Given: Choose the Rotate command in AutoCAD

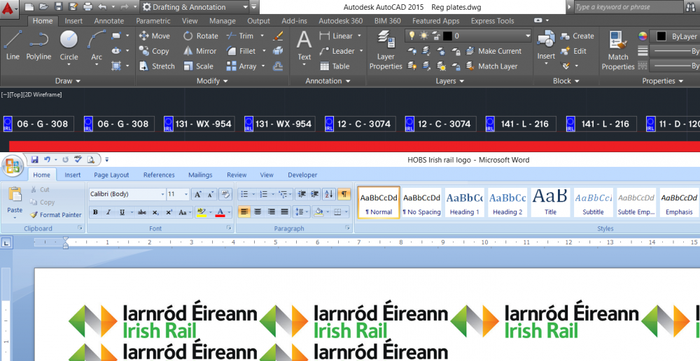Looking at the screenshot, I should coord(200,36).
